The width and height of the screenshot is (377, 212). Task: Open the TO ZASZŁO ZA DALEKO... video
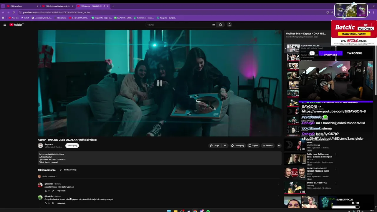coord(295,173)
